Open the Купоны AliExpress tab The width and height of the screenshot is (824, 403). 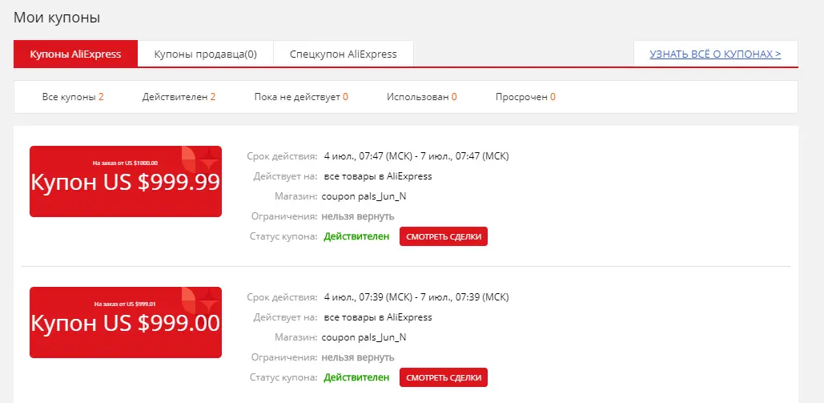click(75, 54)
